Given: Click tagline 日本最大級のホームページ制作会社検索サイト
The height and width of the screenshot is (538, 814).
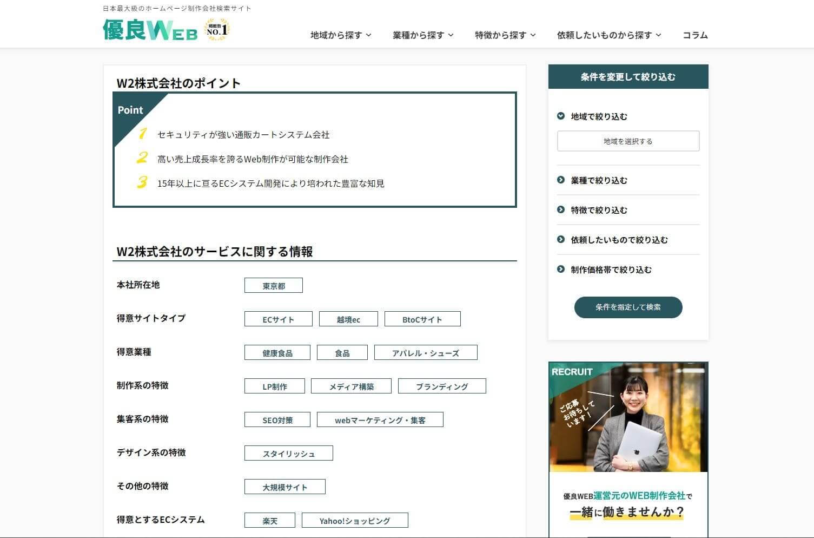Looking at the screenshot, I should 177,9.
